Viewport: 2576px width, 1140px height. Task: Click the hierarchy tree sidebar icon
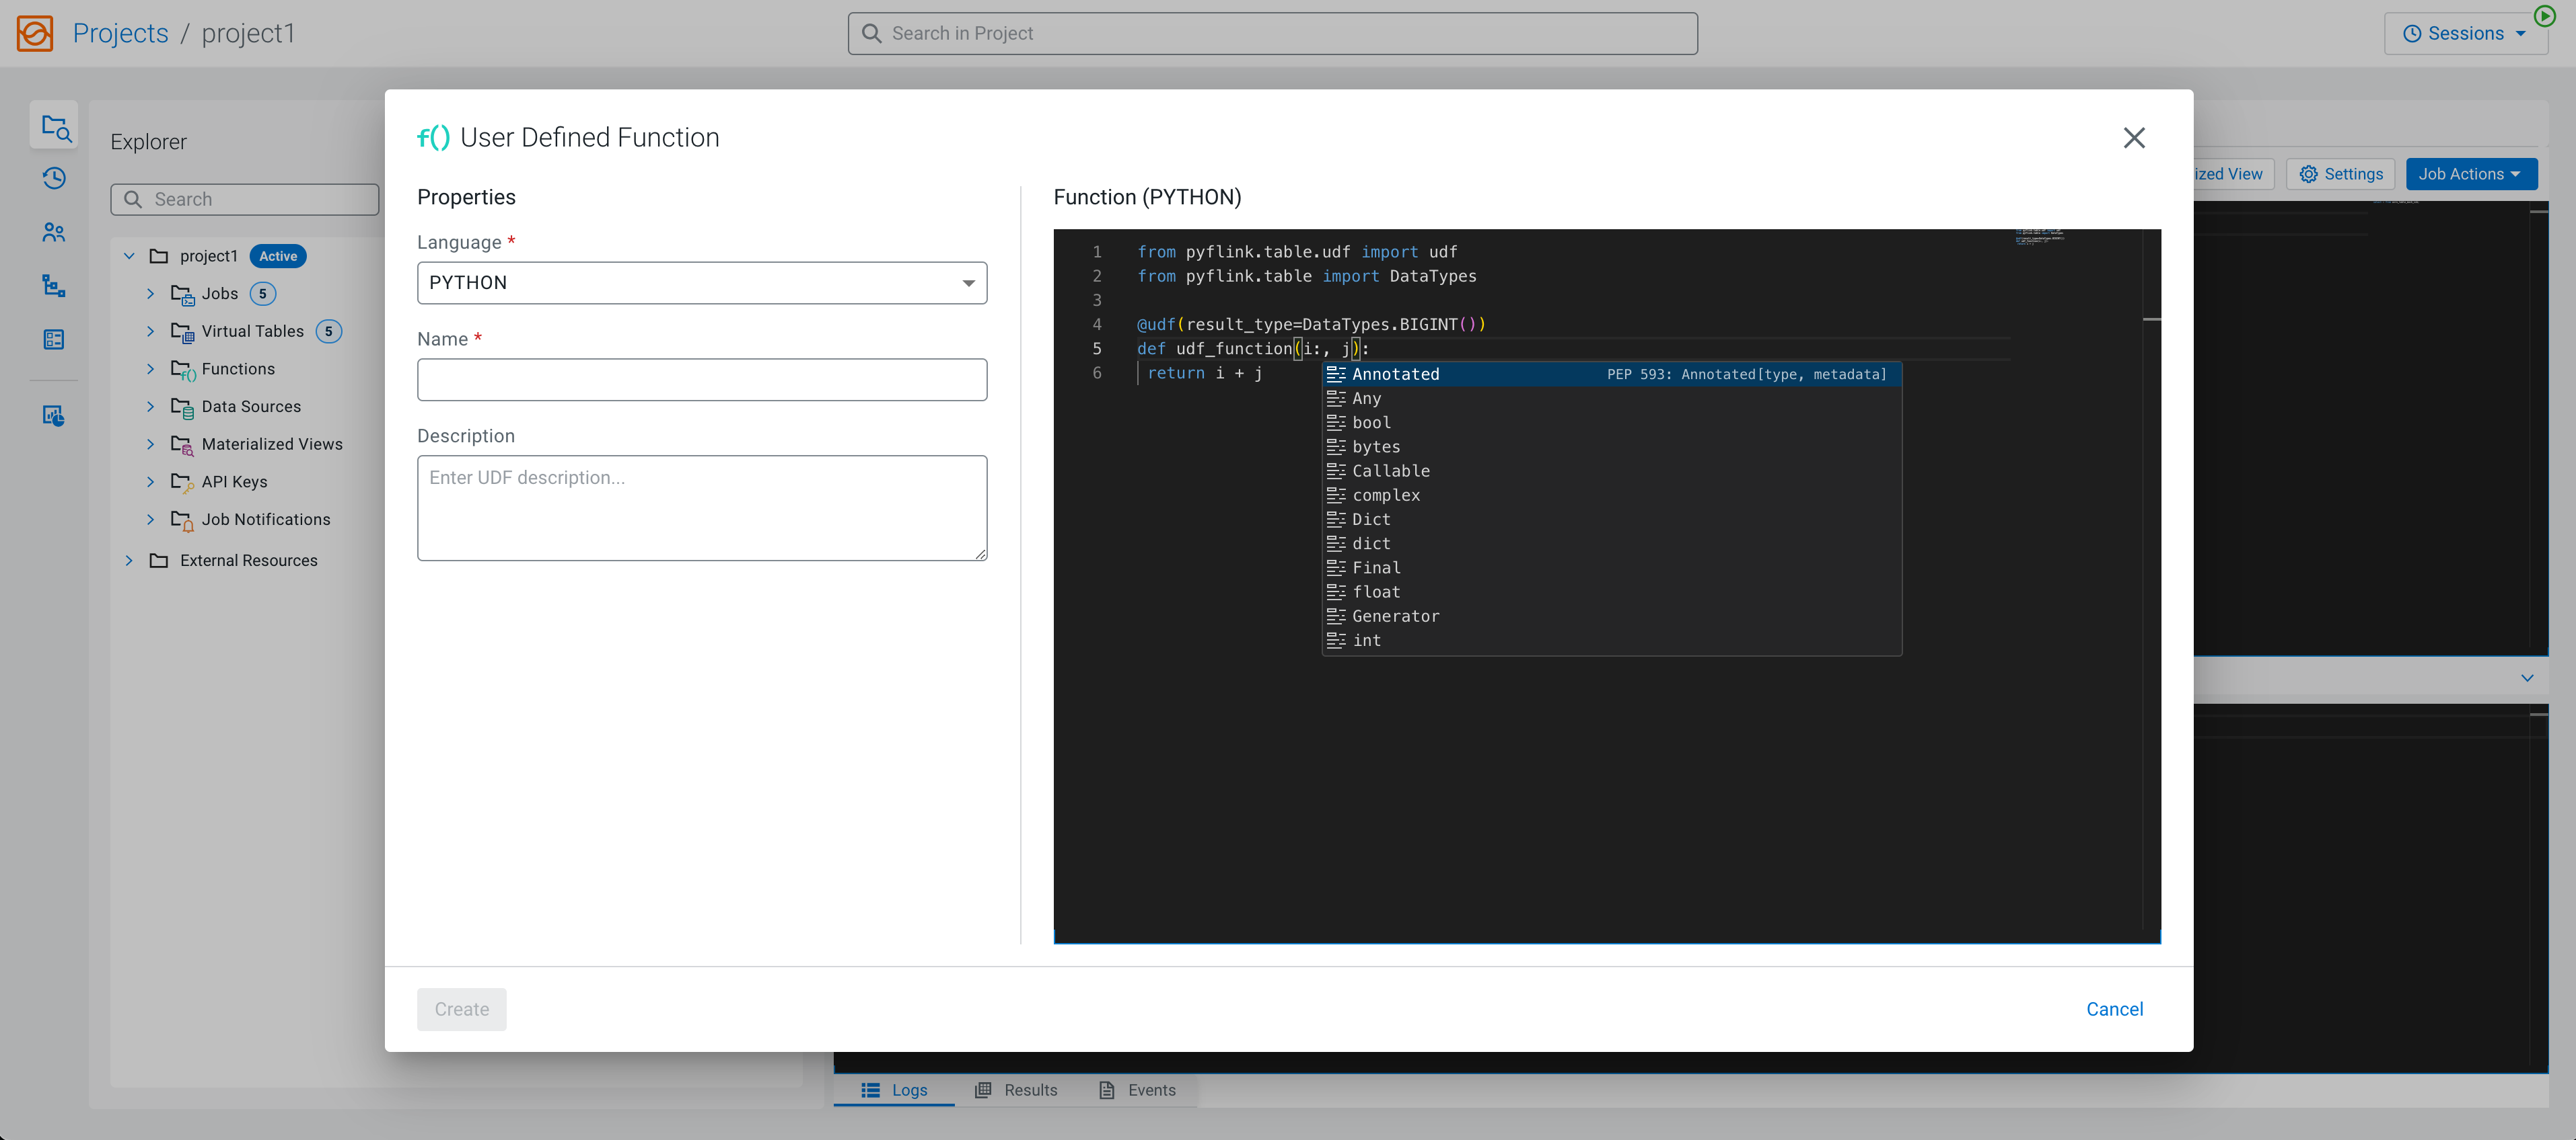pyautogui.click(x=54, y=287)
